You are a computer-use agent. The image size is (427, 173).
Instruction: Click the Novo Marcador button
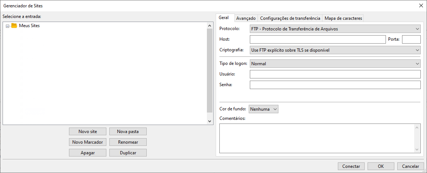click(x=88, y=142)
